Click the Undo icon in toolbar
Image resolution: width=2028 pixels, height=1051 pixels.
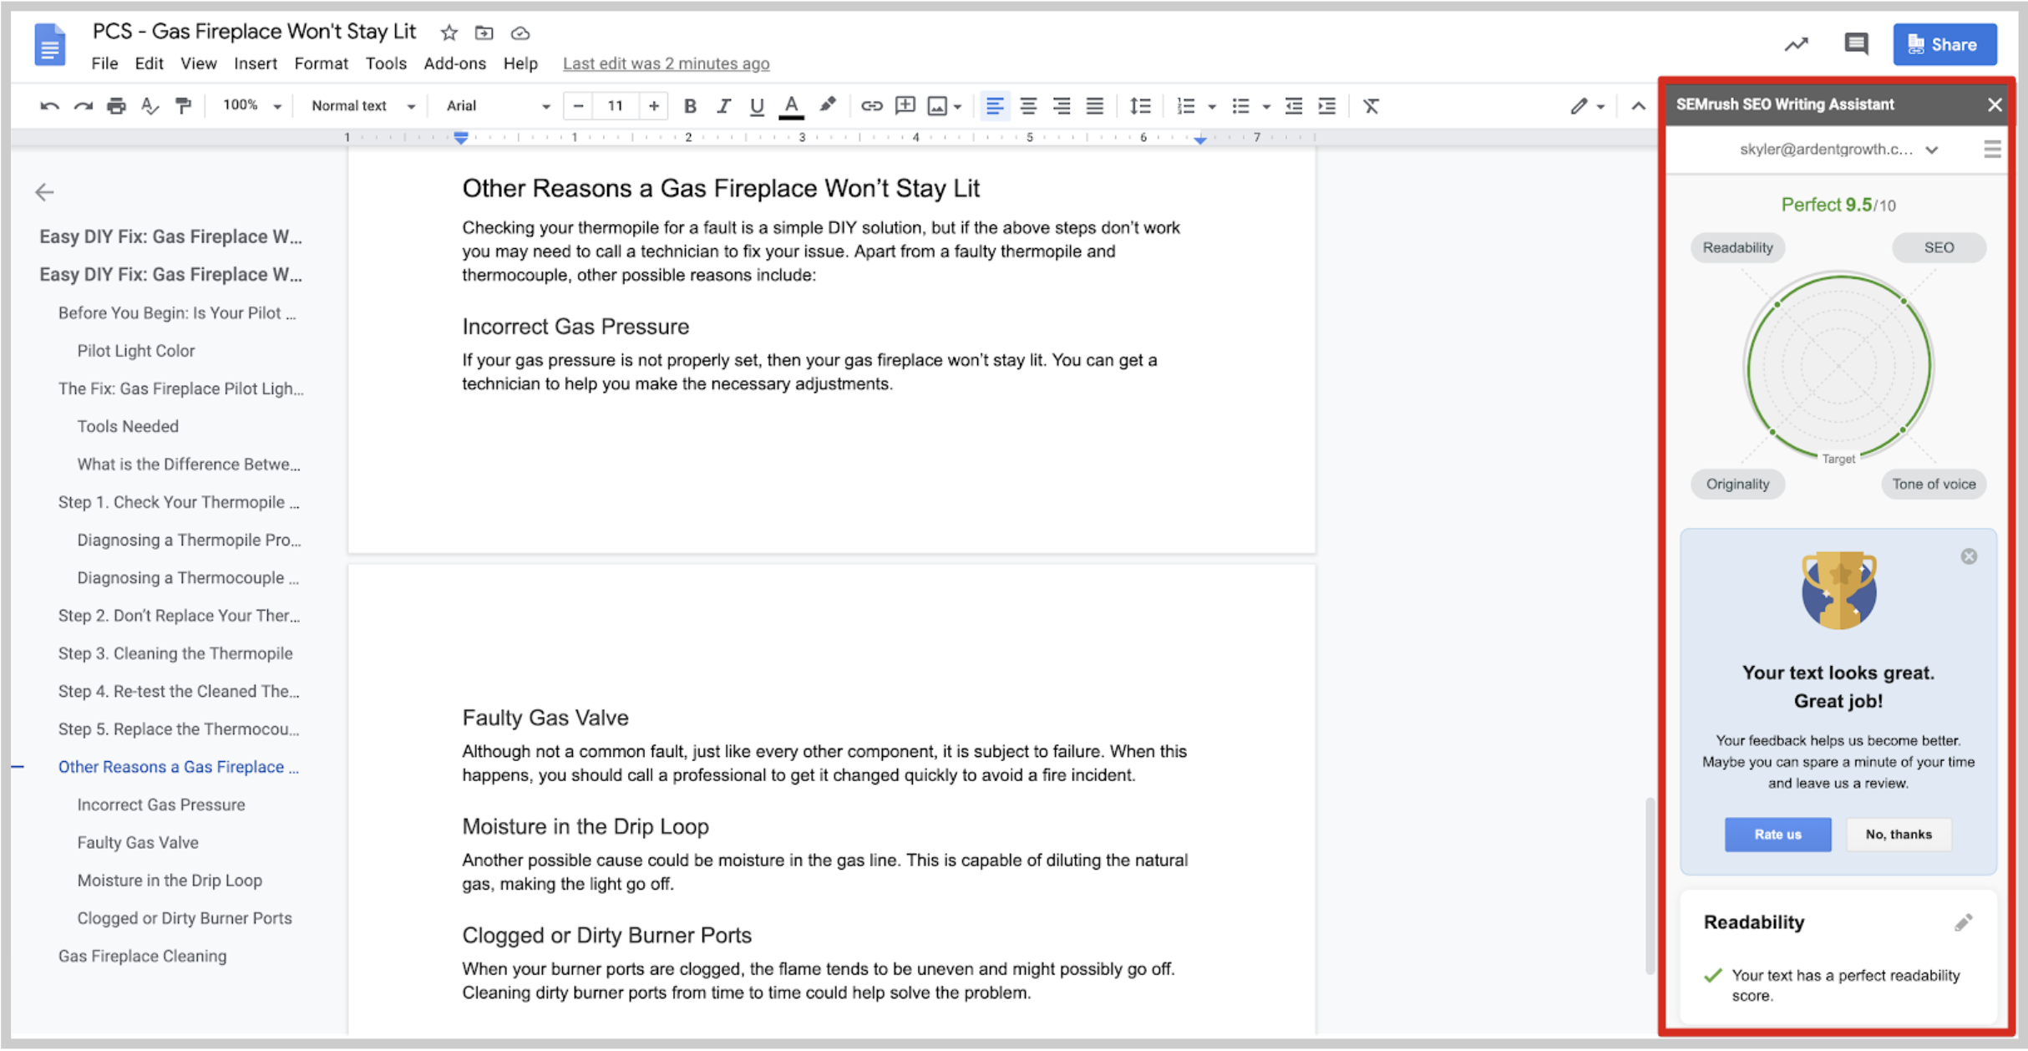coord(49,106)
